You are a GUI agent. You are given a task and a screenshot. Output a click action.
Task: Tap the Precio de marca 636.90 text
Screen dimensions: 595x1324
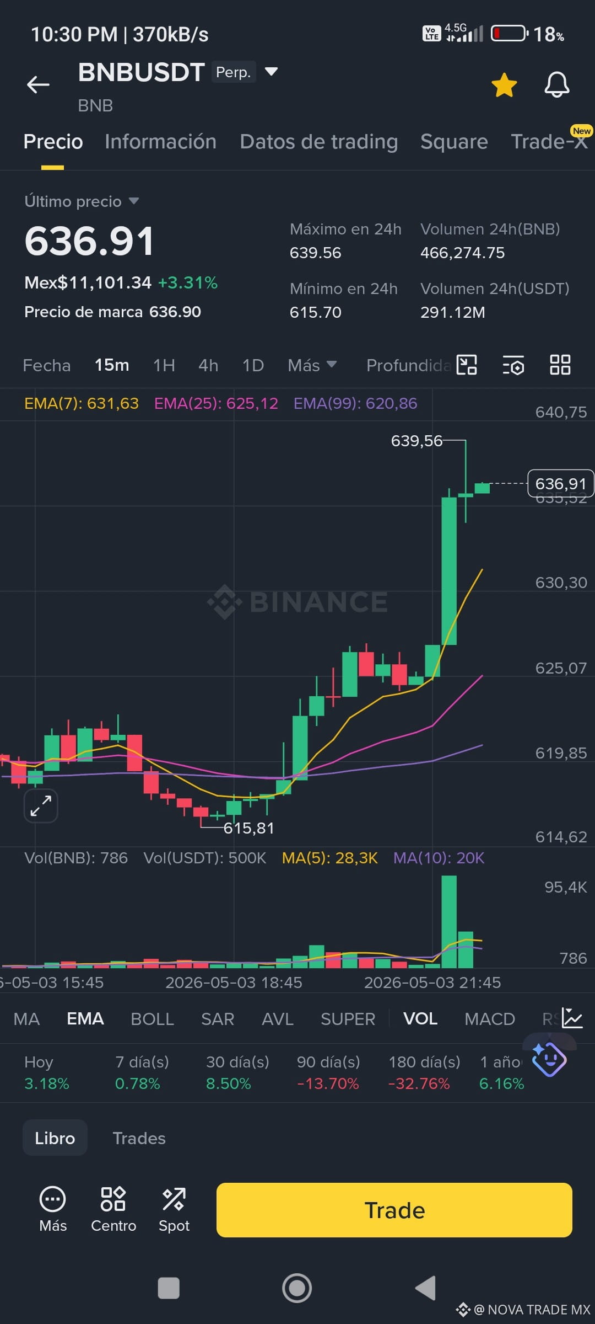tap(112, 312)
